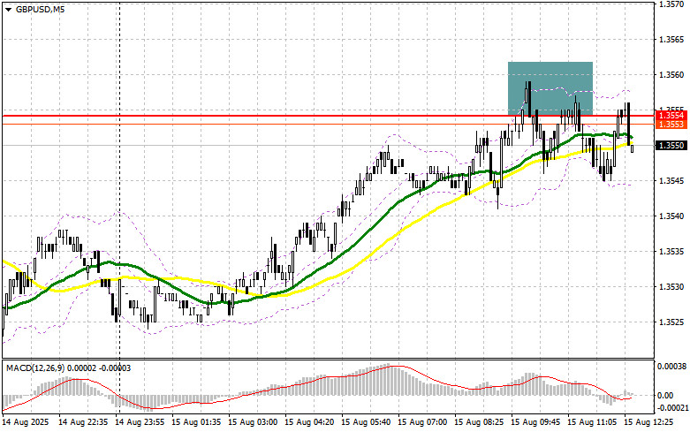This screenshot has width=690, height=432.
Task: Select the 15 Aug 05:40 time label
Action: click(x=366, y=422)
